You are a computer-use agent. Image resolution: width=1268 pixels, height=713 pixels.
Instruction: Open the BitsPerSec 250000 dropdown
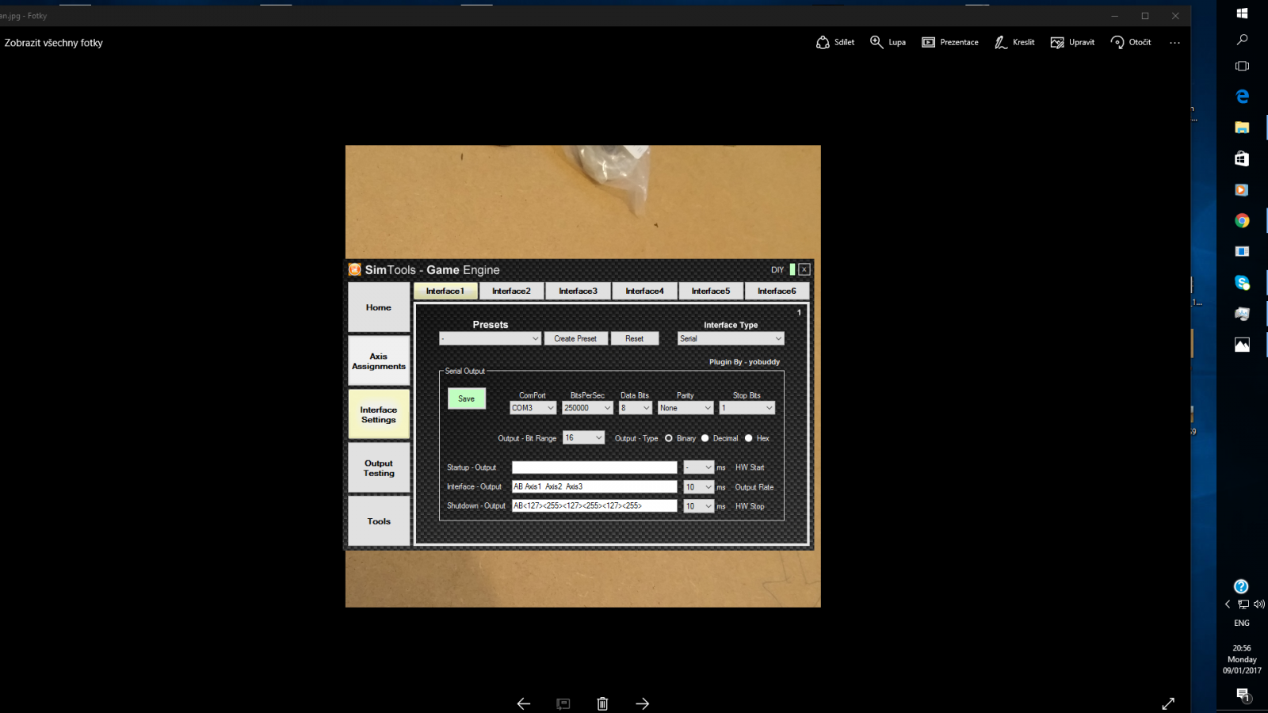[587, 408]
